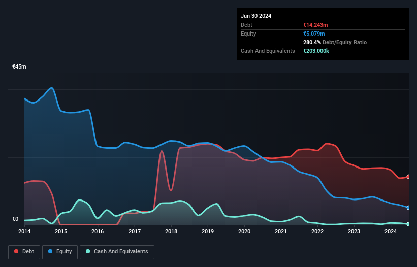Click the teal Cash endpoint marker
Viewport: 417px width, 267px height.
point(408,224)
